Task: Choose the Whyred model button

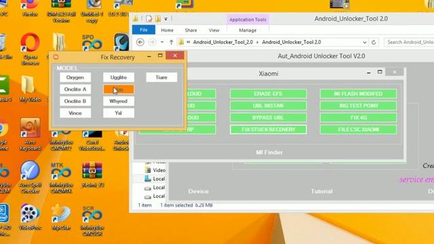Action: (119, 101)
